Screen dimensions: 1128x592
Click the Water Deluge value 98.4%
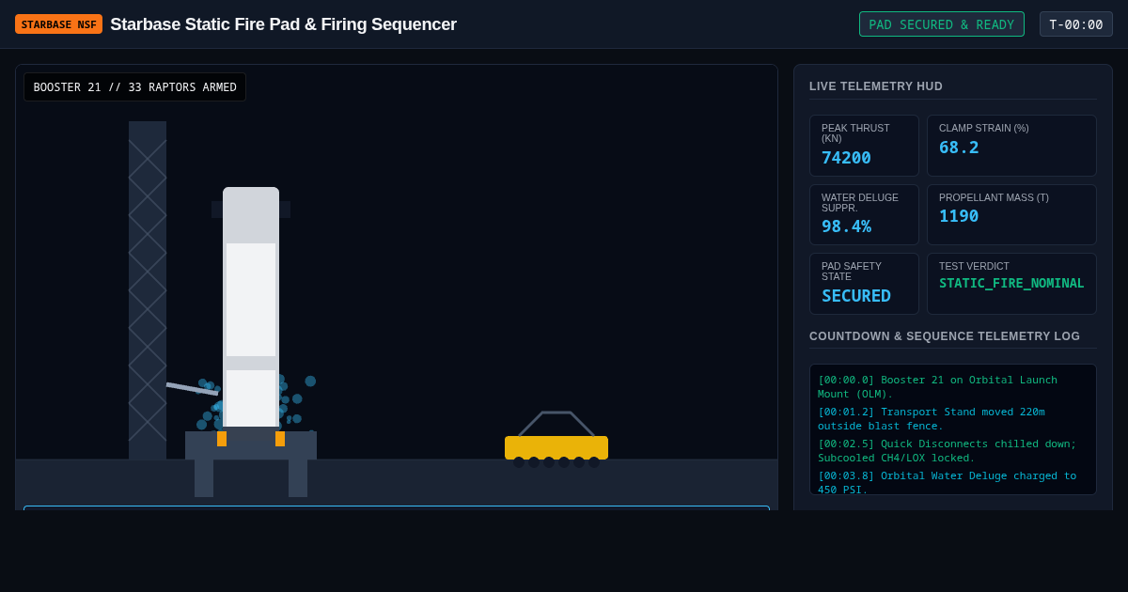coord(846,226)
